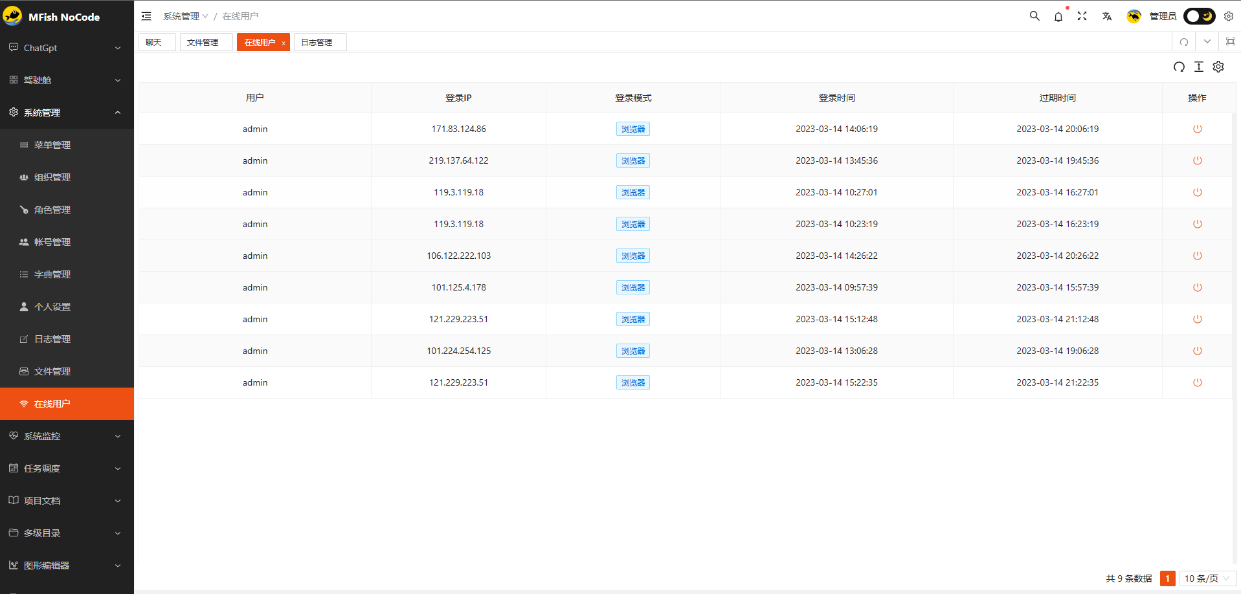The height and width of the screenshot is (594, 1241).
Task: Click the 管理员 user name
Action: (1163, 16)
